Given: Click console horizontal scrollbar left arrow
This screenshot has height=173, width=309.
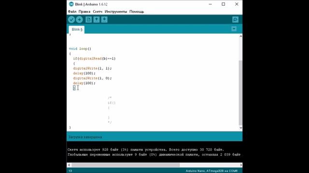Looking at the screenshot, I should 69,165.
